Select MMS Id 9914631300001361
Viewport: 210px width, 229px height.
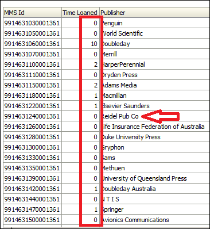pos(32,147)
